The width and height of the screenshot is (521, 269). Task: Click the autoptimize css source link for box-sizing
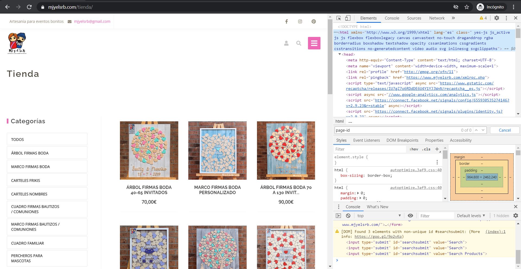[416, 170]
